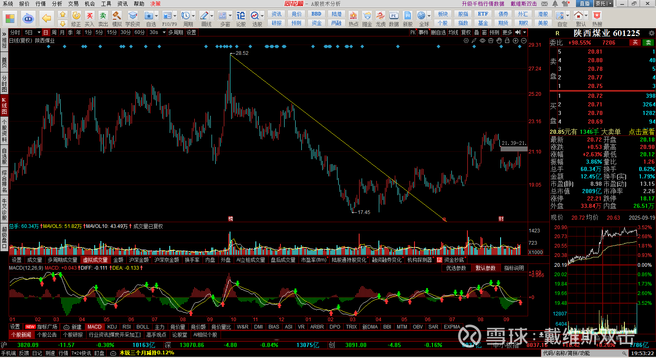Go back with the yellow left arrow

47,18
